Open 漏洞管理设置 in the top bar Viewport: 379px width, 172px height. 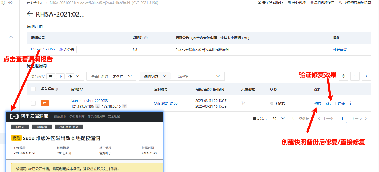[x=322, y=3]
